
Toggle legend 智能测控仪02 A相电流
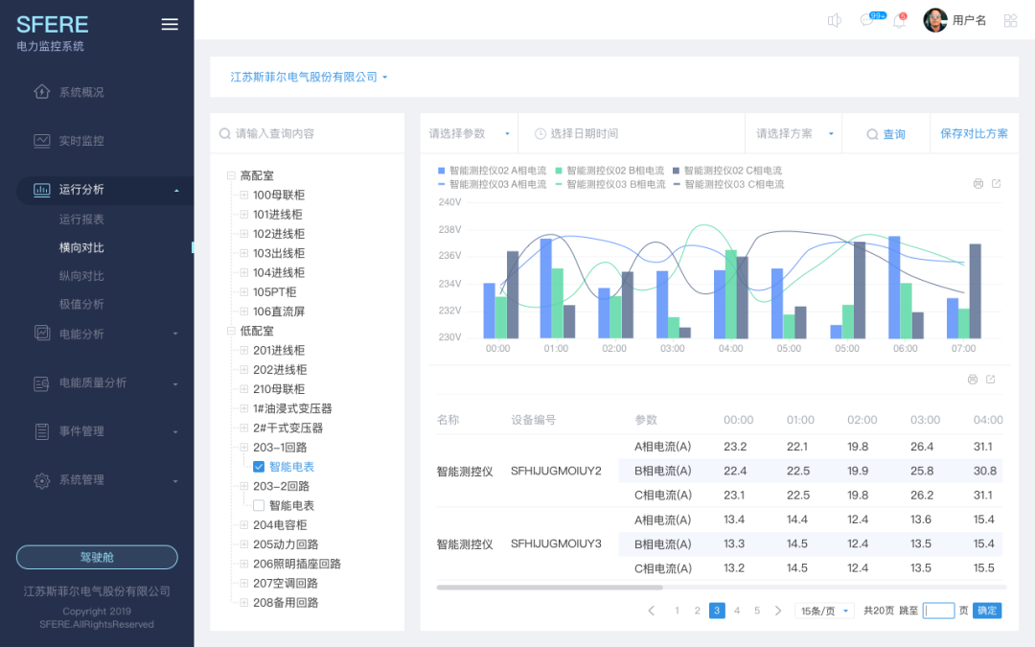click(493, 171)
